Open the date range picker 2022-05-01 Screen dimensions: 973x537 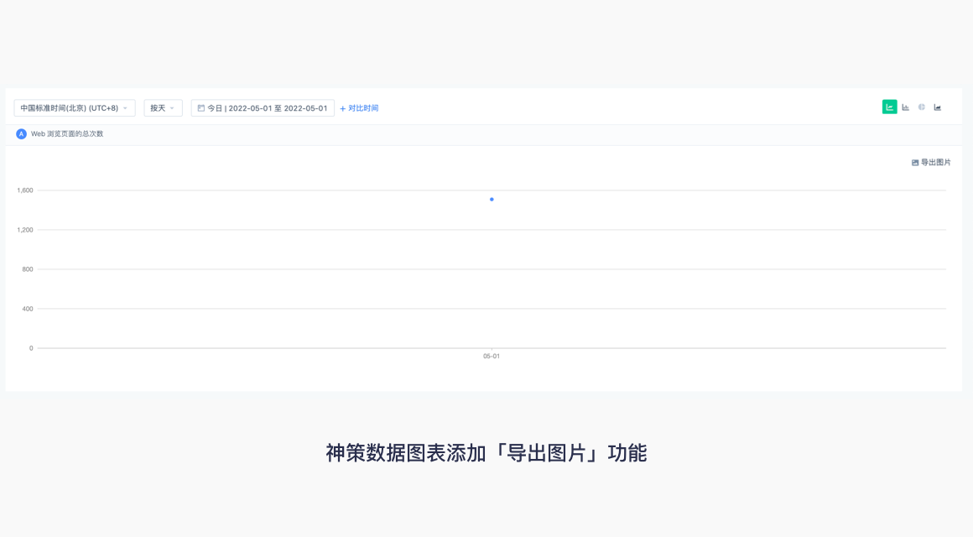click(x=263, y=108)
